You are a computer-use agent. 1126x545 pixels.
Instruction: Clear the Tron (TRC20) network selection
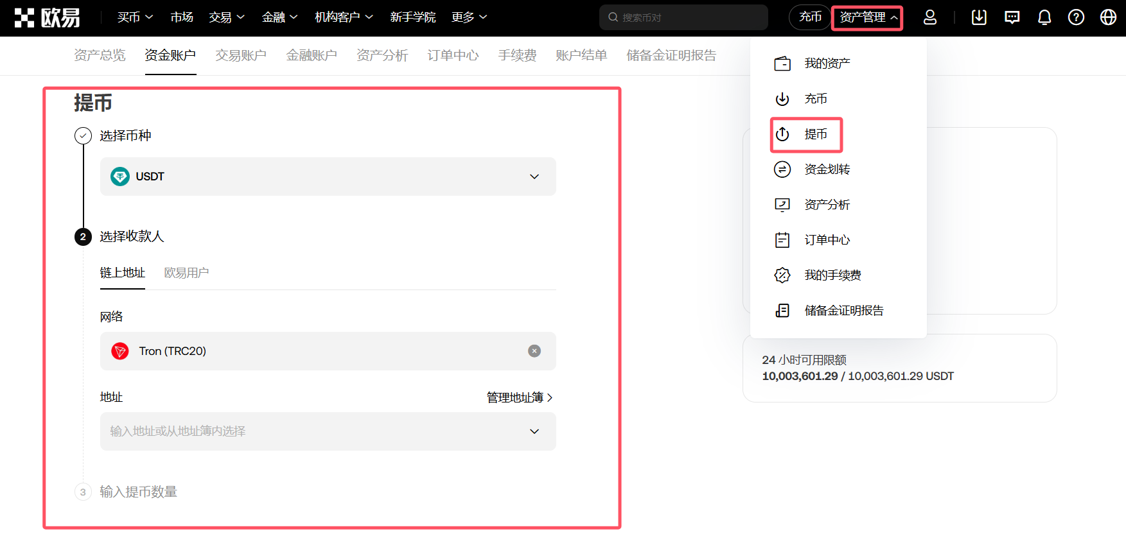(x=534, y=351)
